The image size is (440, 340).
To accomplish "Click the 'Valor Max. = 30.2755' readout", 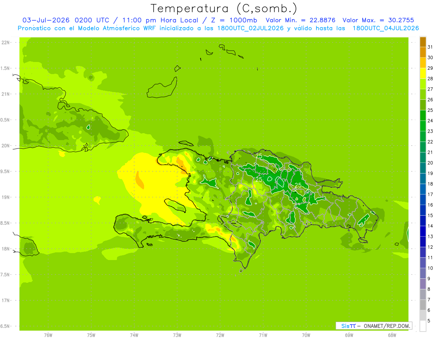I will tap(378, 20).
